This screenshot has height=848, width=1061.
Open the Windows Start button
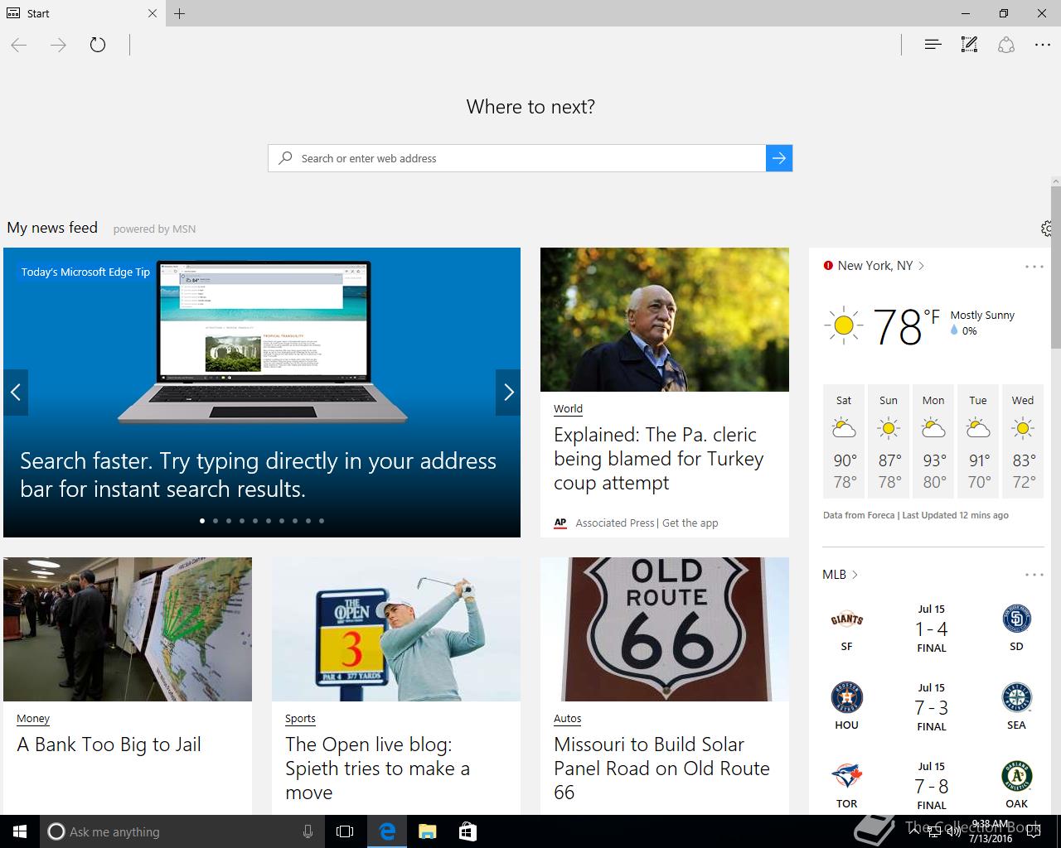click(x=20, y=831)
